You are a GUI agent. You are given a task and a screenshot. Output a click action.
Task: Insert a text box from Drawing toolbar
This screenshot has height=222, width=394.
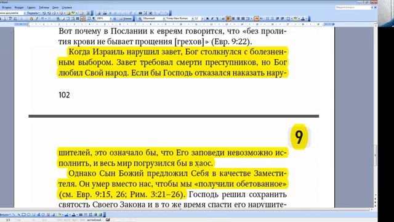(33, 215)
